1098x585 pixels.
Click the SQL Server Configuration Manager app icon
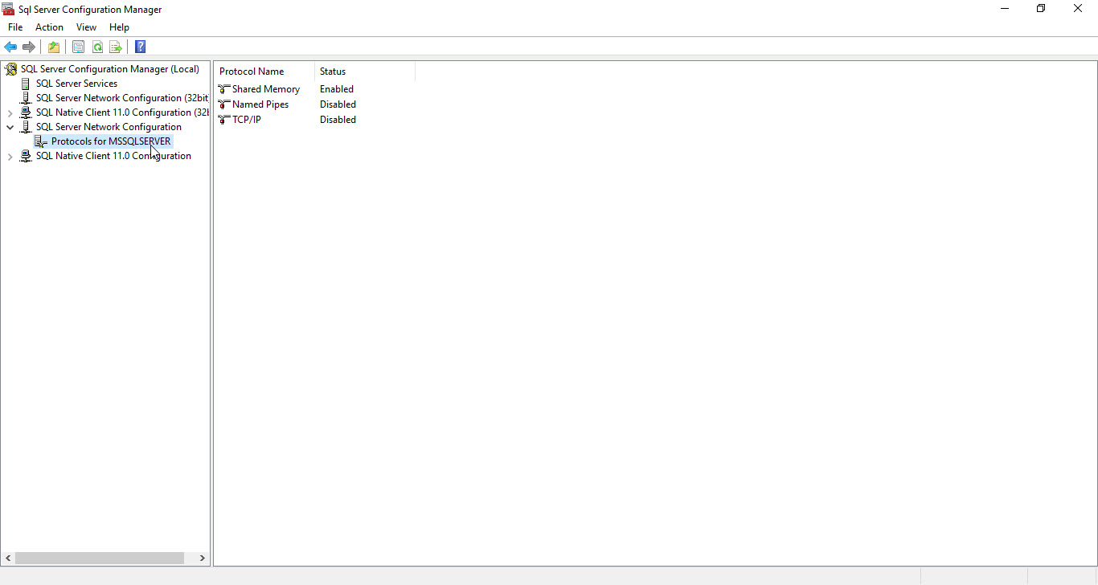click(x=8, y=9)
